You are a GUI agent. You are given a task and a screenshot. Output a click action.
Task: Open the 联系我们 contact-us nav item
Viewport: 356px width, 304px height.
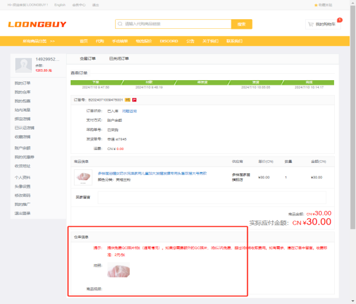pyautogui.click(x=235, y=41)
